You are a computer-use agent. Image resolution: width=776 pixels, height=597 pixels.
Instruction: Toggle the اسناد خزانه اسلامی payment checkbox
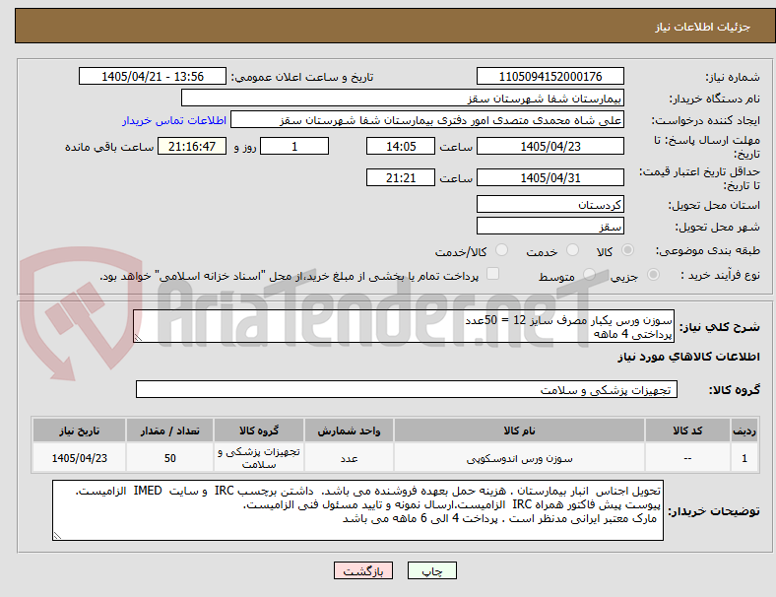pos(493,274)
